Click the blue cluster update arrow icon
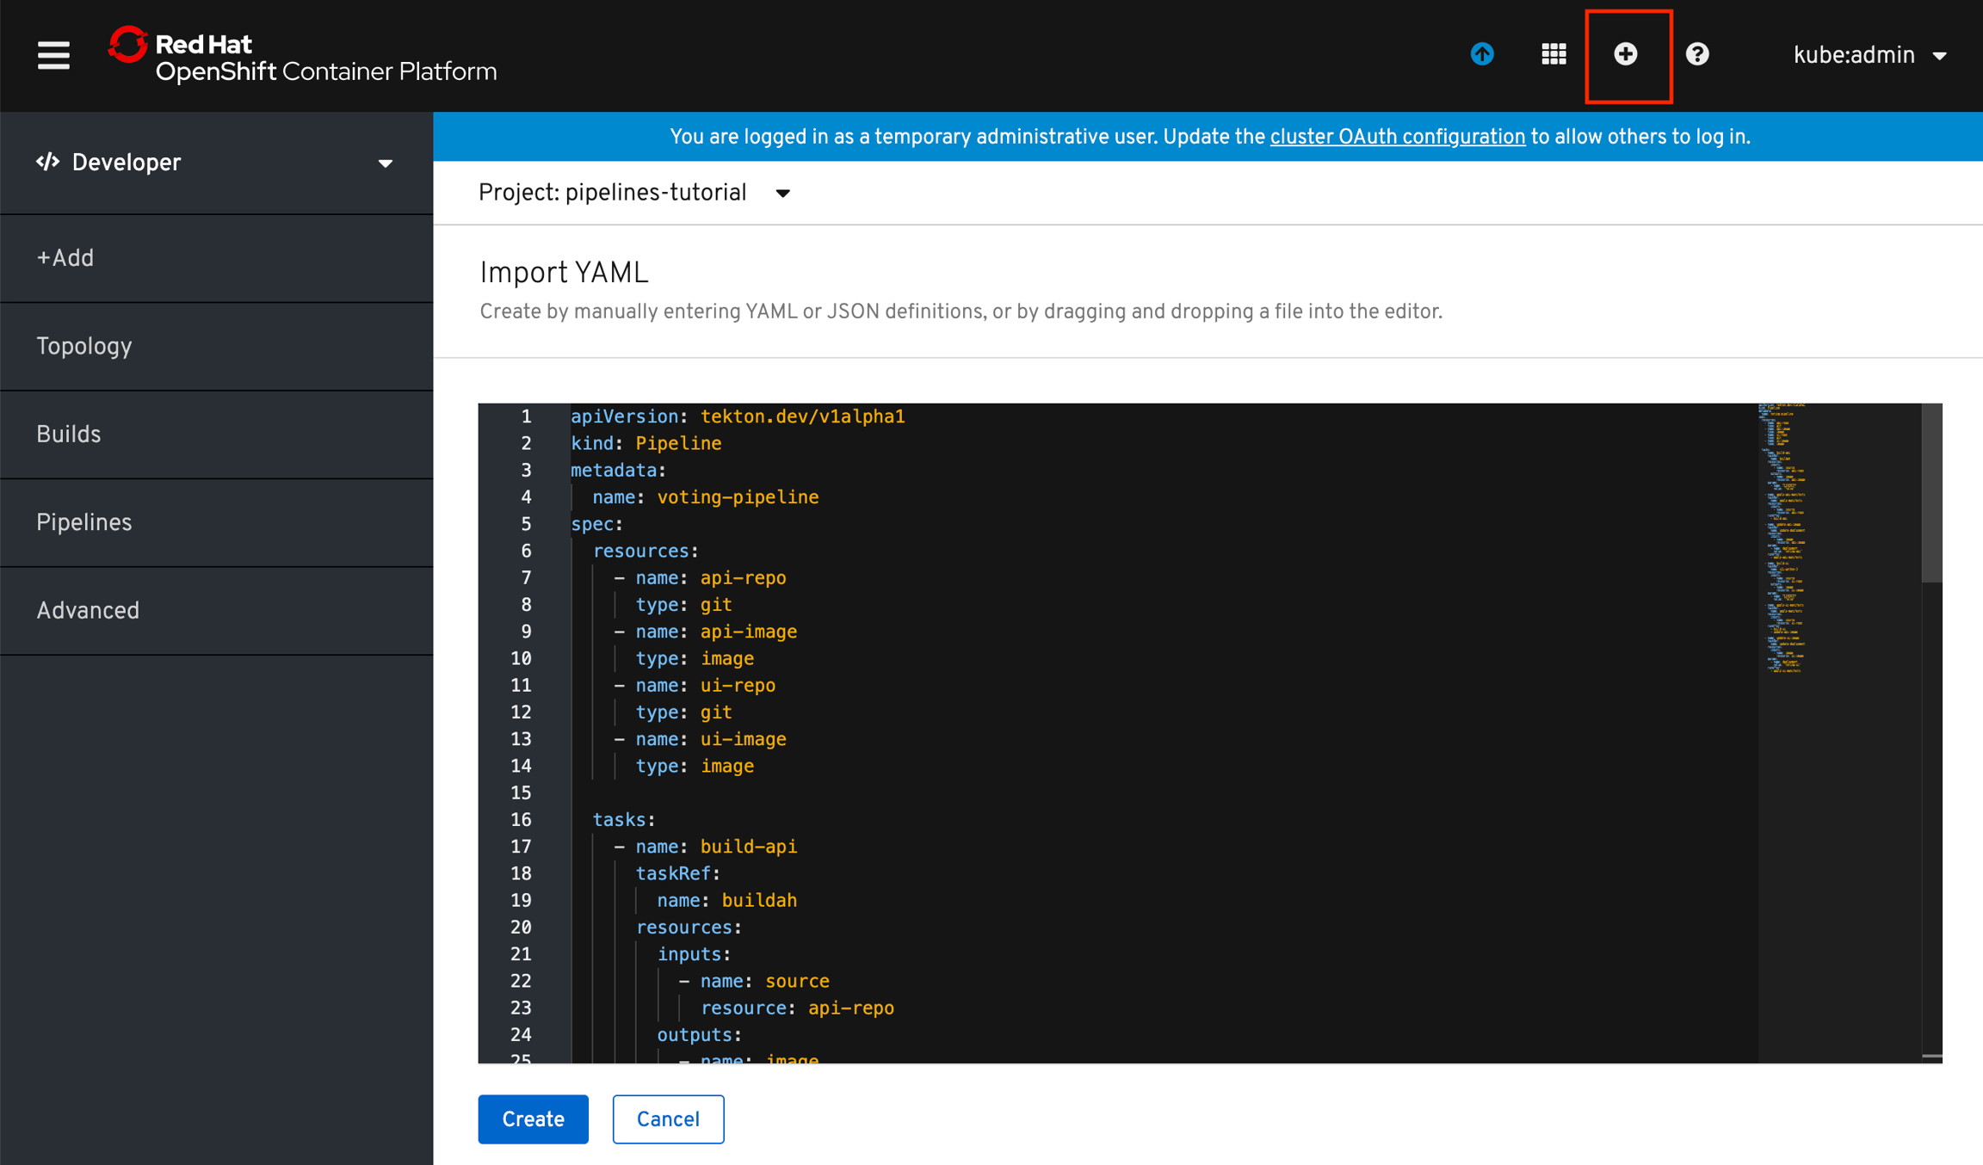The width and height of the screenshot is (1983, 1165). [1481, 54]
